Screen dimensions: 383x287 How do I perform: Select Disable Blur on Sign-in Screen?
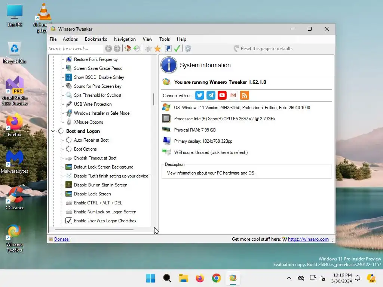pos(101,185)
